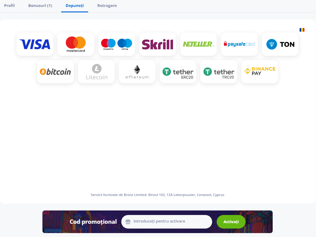The height and width of the screenshot is (237, 316).
Task: Select the Litecoin payment tile
Action: pyautogui.click(x=96, y=72)
